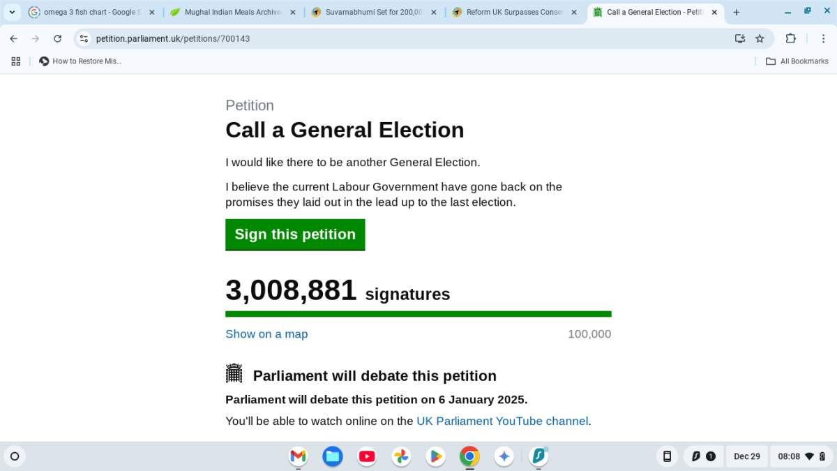This screenshot has height=471, width=837.
Task: Launch the Files app from shelf
Action: click(333, 456)
